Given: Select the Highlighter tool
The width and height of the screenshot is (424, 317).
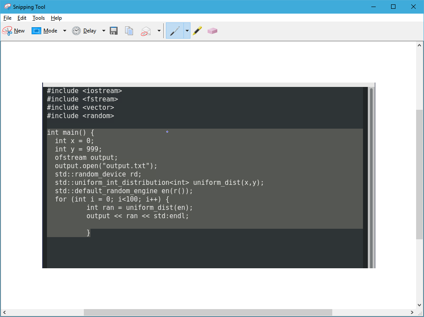Looking at the screenshot, I should pyautogui.click(x=197, y=31).
